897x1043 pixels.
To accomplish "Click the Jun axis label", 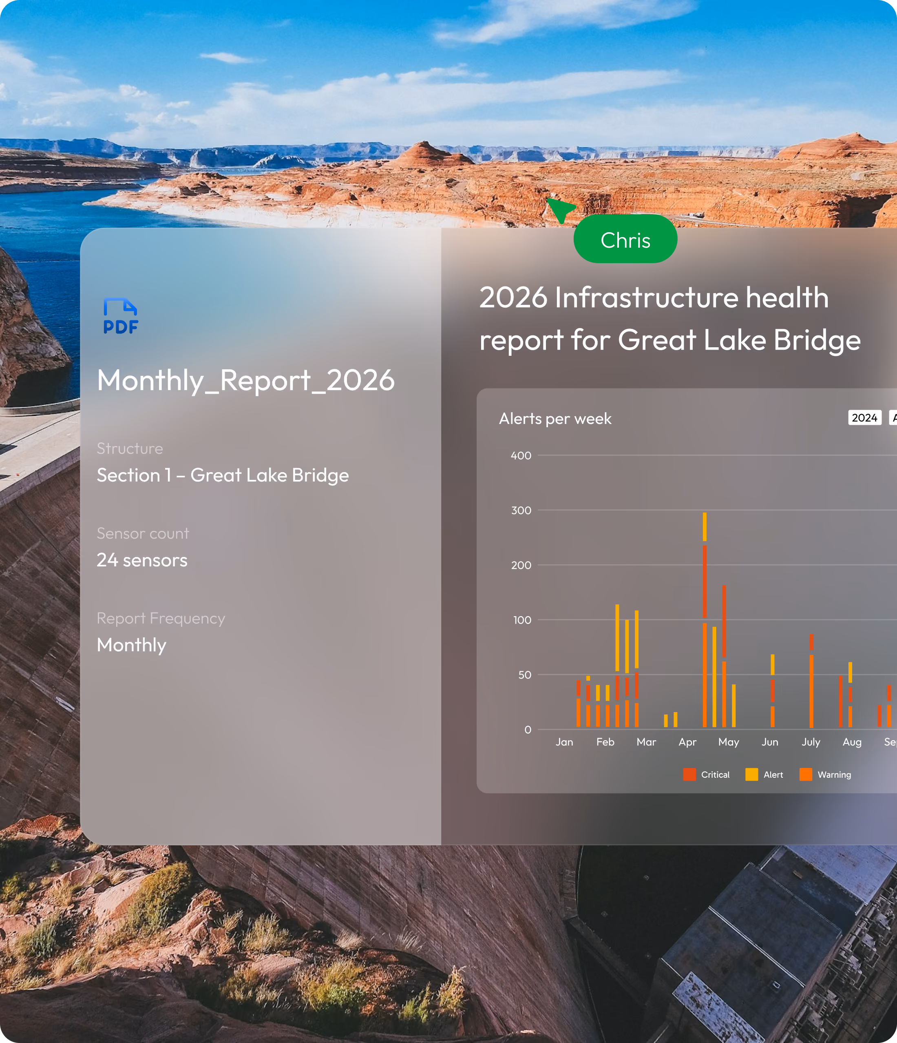I will [770, 742].
